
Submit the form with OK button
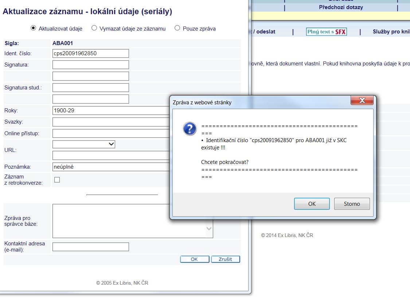point(194,259)
